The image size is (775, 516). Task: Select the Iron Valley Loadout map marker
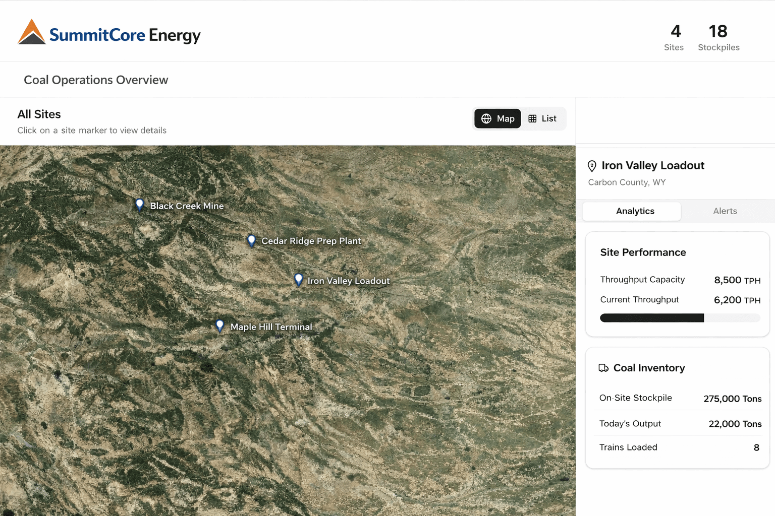pos(298,280)
